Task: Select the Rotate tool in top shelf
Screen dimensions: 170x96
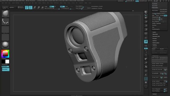Action: pos(42,7)
